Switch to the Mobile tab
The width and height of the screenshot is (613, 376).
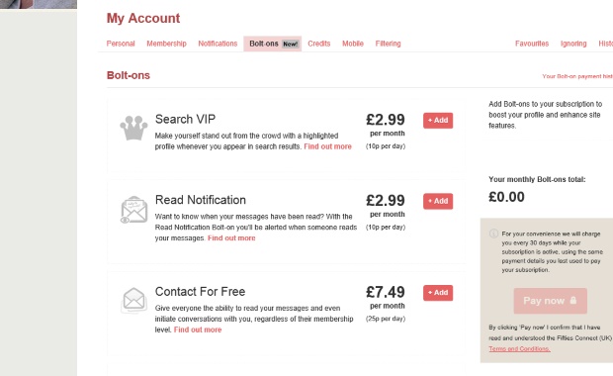point(353,44)
